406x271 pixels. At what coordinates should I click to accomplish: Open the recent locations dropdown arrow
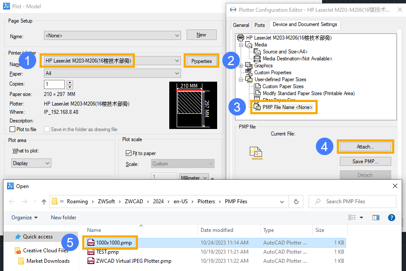(x=35, y=202)
